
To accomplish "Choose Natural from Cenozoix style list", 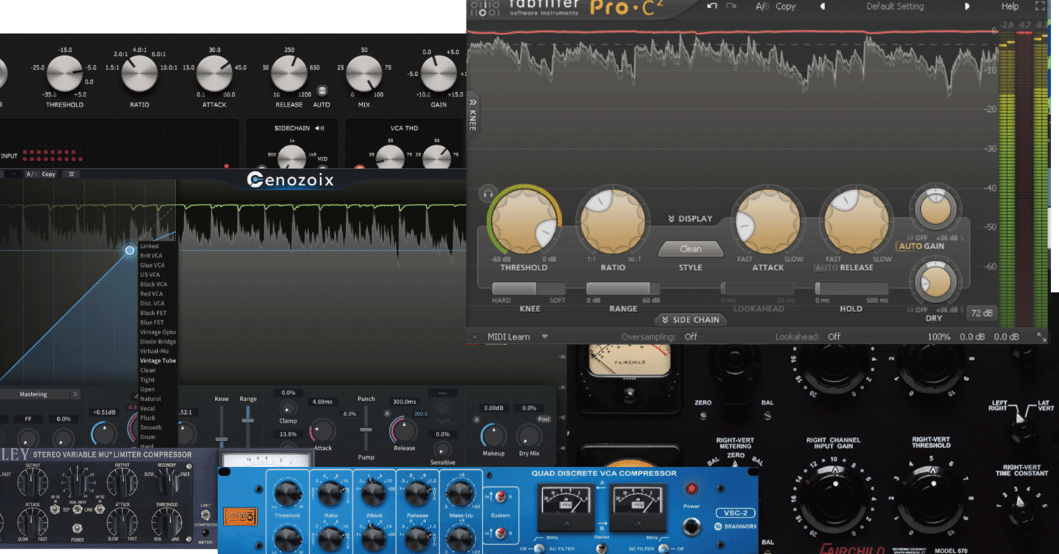I will [150, 399].
